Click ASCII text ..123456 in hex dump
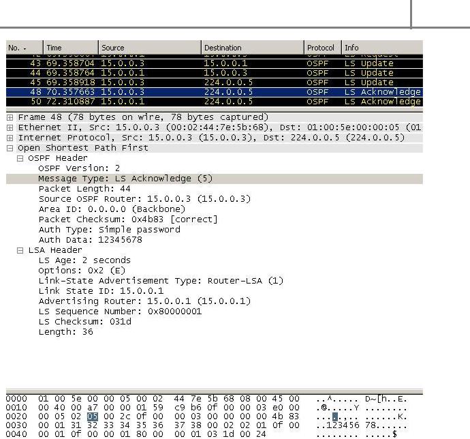The height and width of the screenshot is (439, 470). 337,425
